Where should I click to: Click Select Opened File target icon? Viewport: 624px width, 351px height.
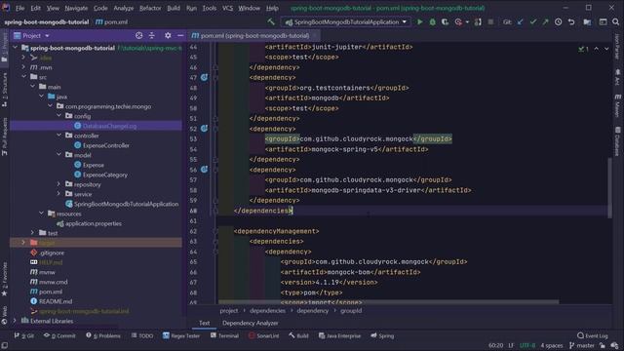pyautogui.click(x=138, y=35)
